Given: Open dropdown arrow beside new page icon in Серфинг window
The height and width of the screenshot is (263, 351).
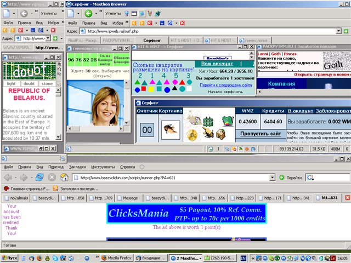Looking at the screenshot, I should 78,14.
